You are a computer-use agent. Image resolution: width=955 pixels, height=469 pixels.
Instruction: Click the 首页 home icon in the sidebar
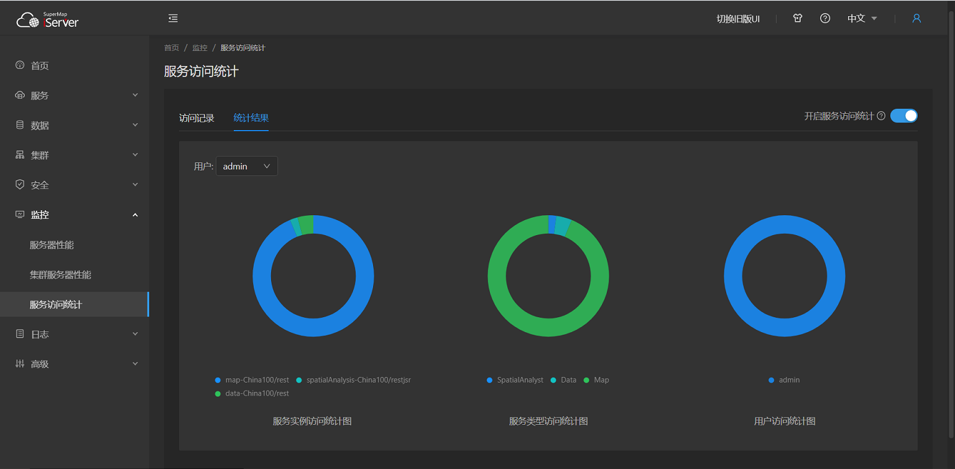pyautogui.click(x=20, y=65)
